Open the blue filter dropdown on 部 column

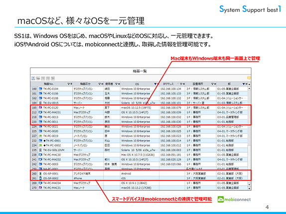tap(244, 84)
